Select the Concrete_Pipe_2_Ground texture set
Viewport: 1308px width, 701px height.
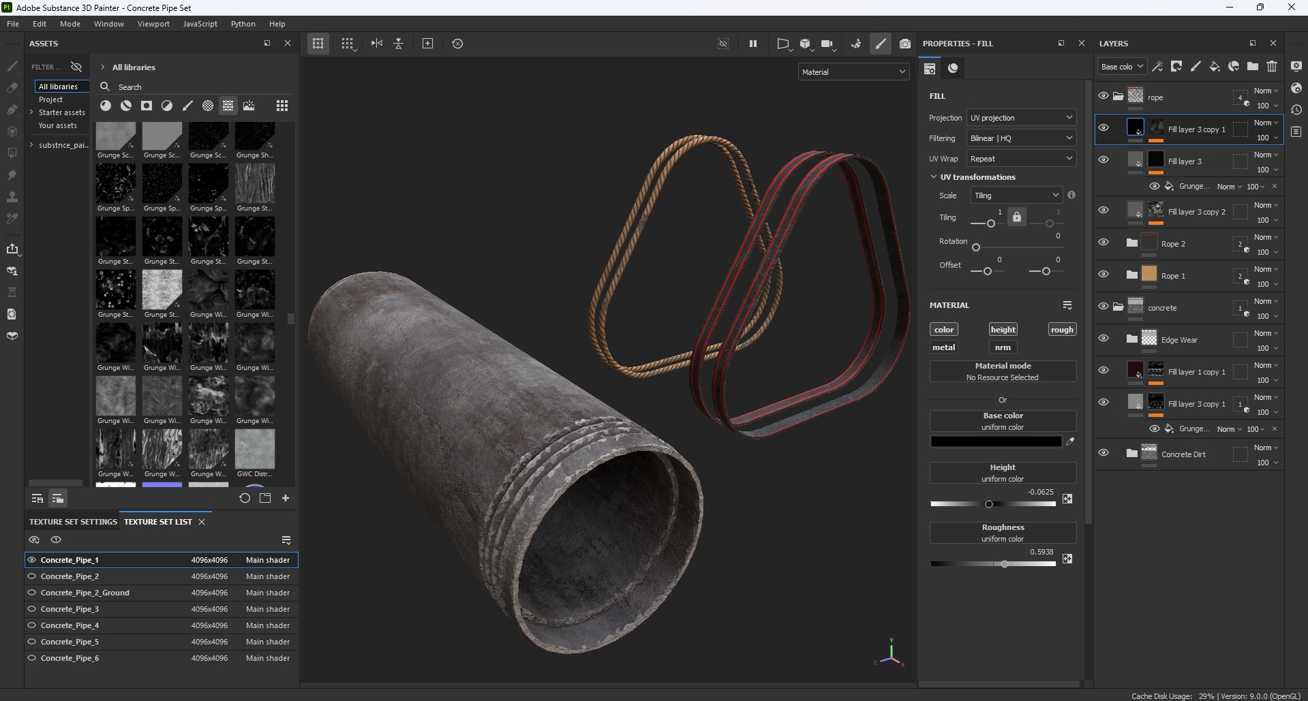click(x=162, y=593)
